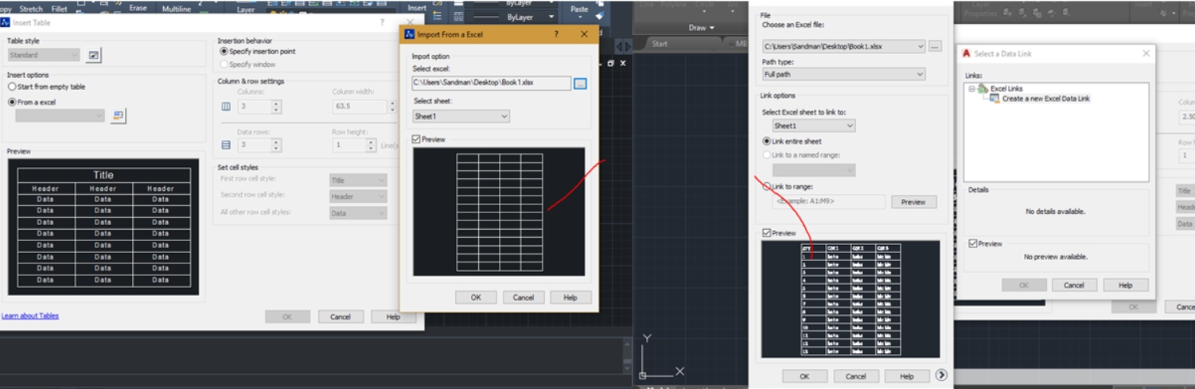The image size is (1195, 389).
Task: Click browse ellipsis beside Choose an Excel file
Action: pyautogui.click(x=935, y=46)
